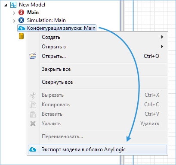This screenshot has width=176, height=165.
Task: Choose Свернуть все menu entry
Action: point(97,82)
